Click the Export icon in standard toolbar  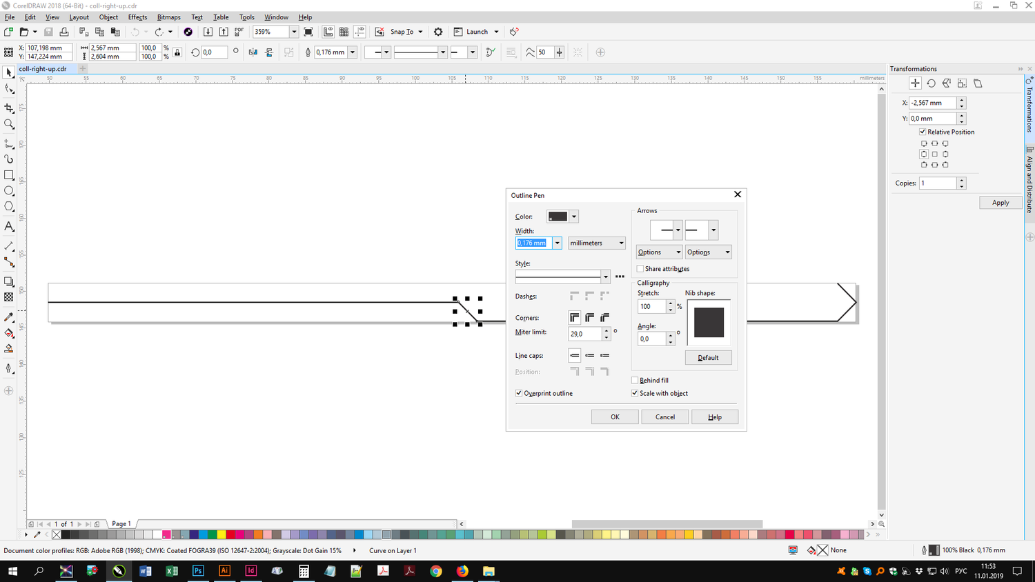point(224,32)
